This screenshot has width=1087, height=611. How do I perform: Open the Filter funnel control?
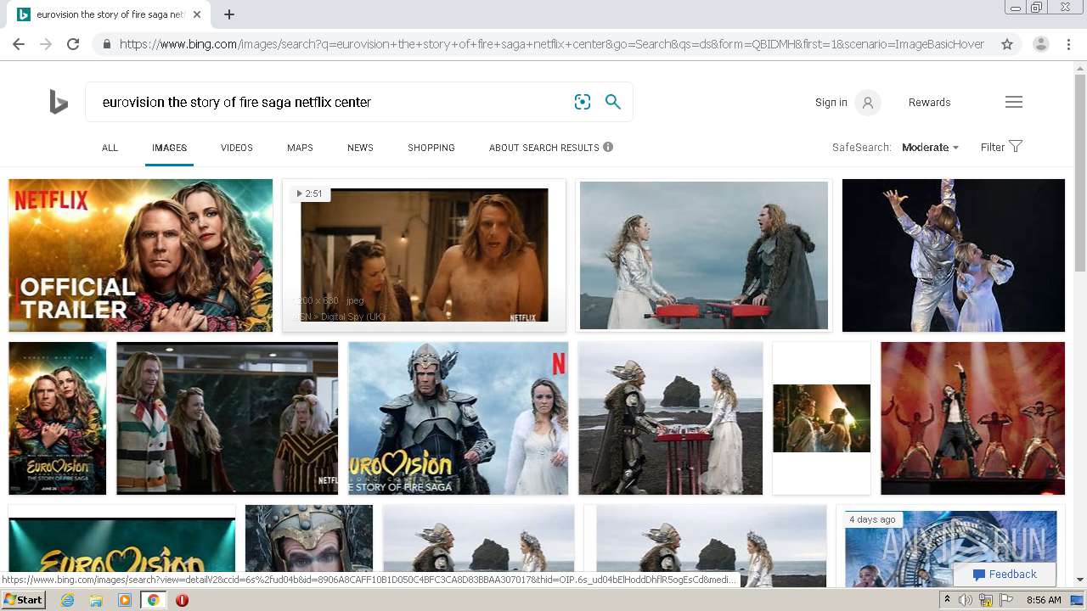[1001, 147]
